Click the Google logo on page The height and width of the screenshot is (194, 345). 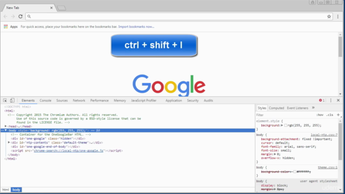169,85
